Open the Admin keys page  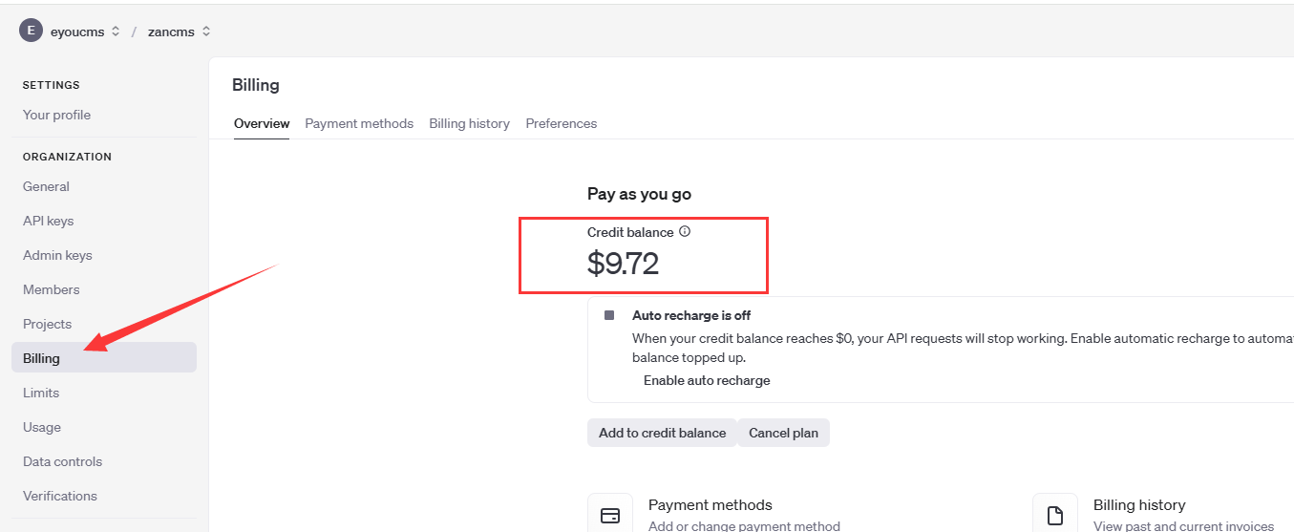coord(57,255)
